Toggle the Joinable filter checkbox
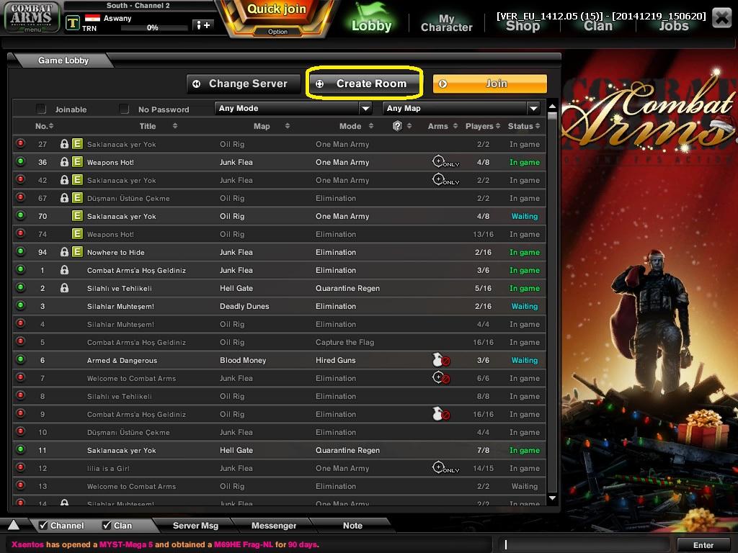The height and width of the screenshot is (553, 738). (x=41, y=109)
